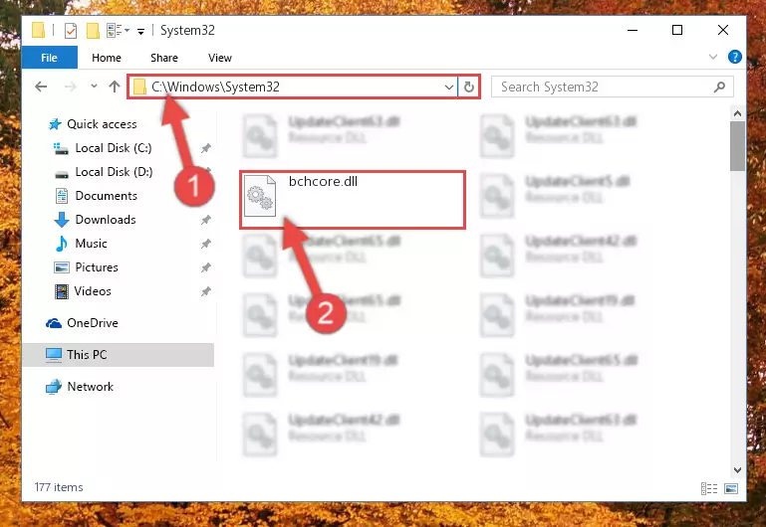Switch to the Home ribbon tab
Screen dimensions: 766x527
pyautogui.click(x=106, y=58)
